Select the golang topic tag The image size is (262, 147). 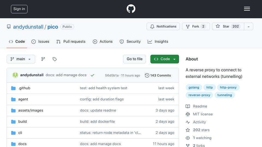(x=194, y=87)
